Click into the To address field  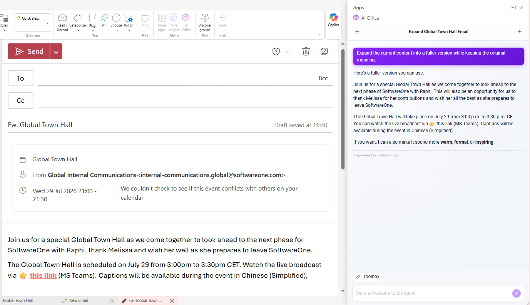(177, 78)
